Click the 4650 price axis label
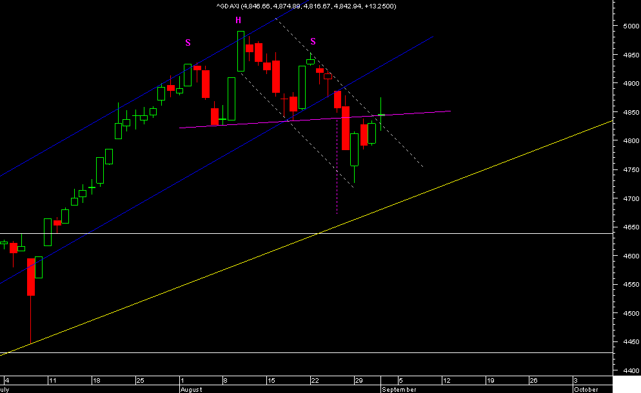Image resolution: width=641 pixels, height=393 pixels. [x=631, y=227]
